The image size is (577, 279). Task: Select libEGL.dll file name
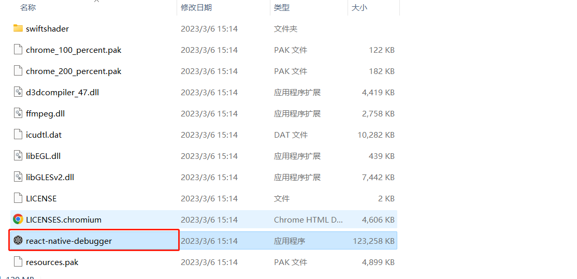click(44, 156)
